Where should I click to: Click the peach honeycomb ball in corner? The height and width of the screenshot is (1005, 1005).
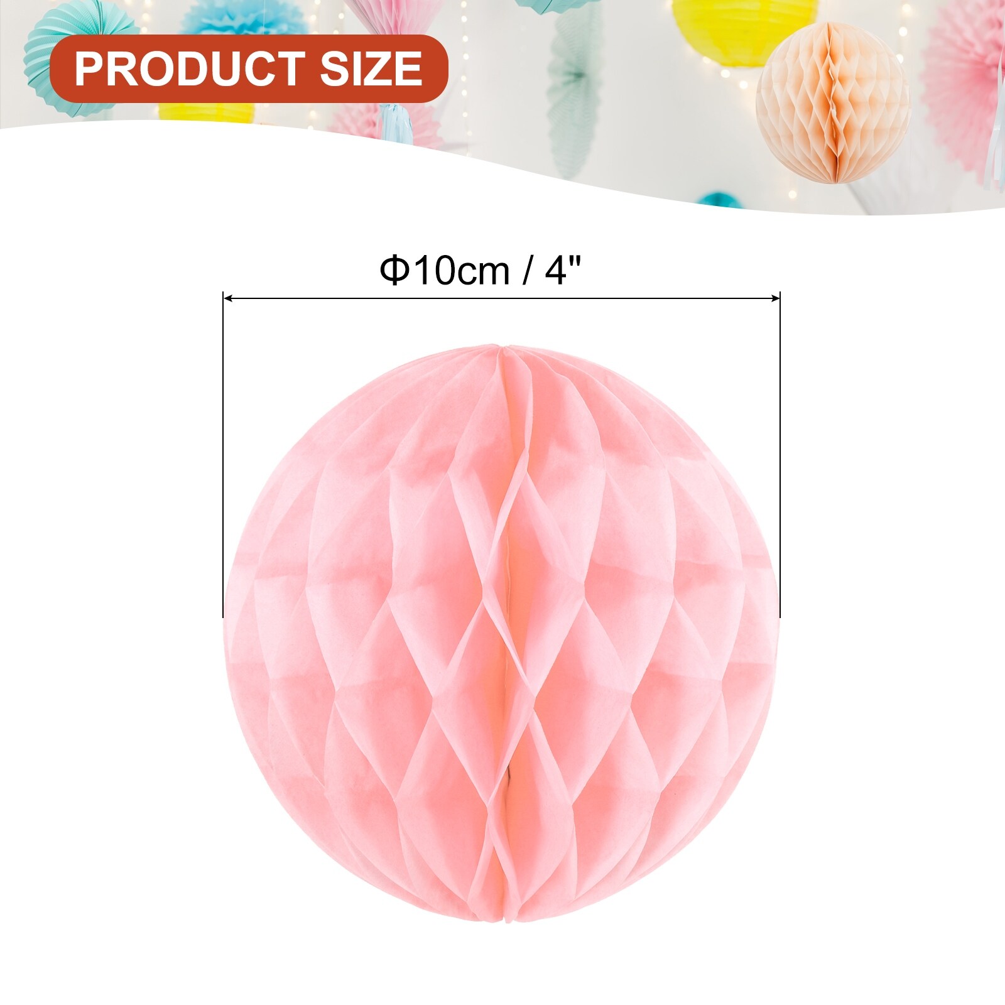click(833, 103)
